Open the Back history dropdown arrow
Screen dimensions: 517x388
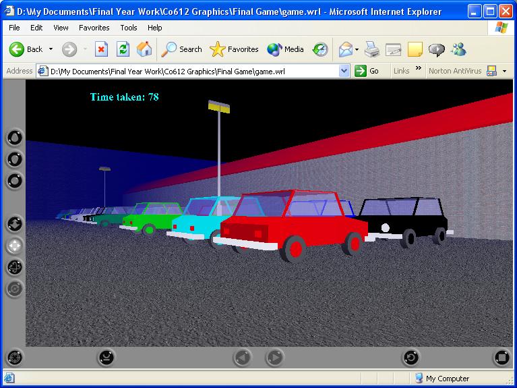coord(51,49)
